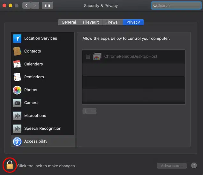Image resolution: width=203 pixels, height=175 pixels.
Task: Click the Calendars icon showing 17
Action: tap(17, 64)
